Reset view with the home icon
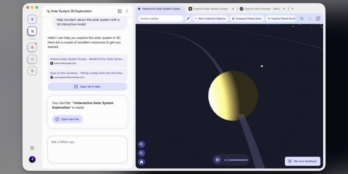 (x=142, y=162)
